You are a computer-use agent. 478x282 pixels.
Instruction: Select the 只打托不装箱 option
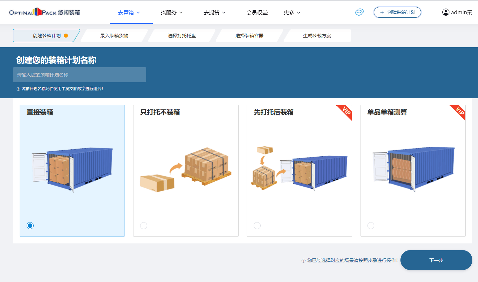[143, 225]
